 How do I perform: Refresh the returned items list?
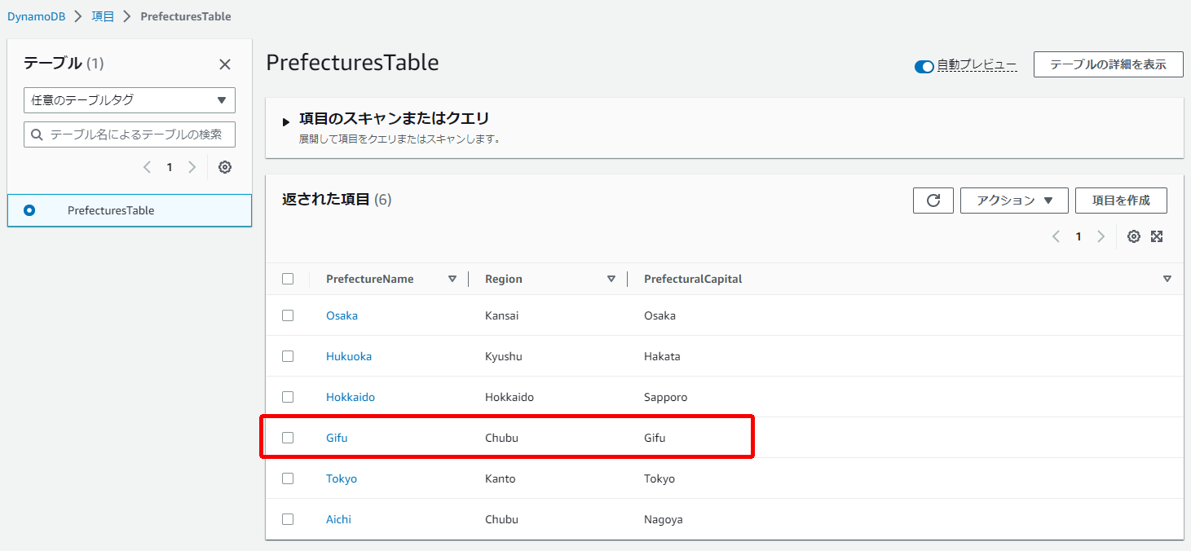pyautogui.click(x=933, y=200)
